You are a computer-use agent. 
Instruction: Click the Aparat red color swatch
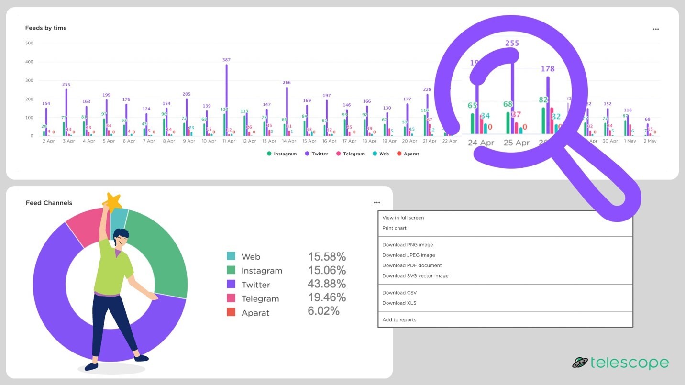231,312
